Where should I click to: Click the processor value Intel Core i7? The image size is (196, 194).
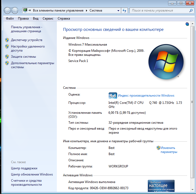coord(145,105)
